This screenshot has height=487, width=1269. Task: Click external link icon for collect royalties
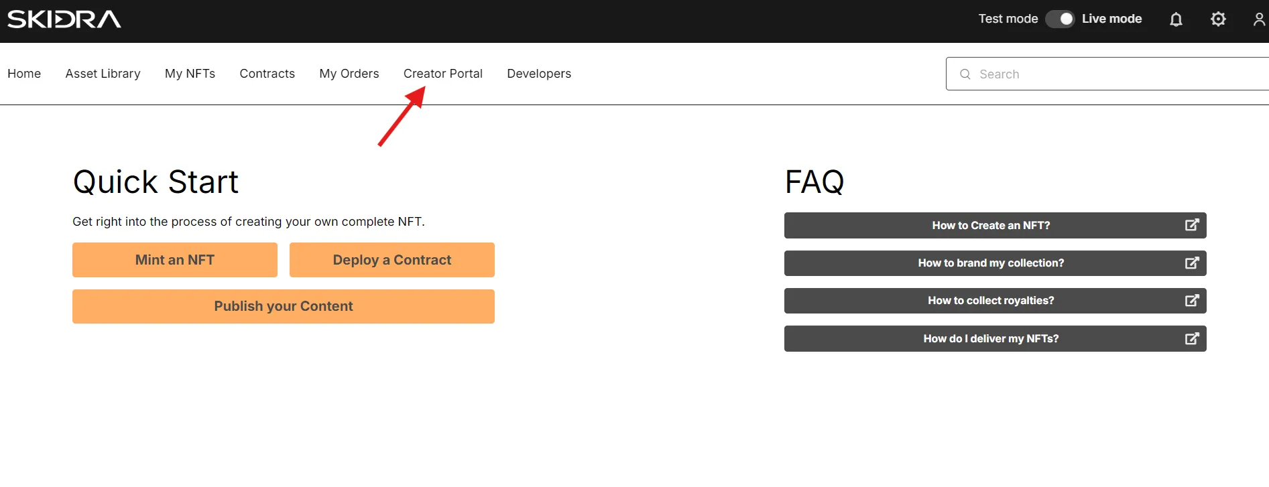pos(1191,300)
